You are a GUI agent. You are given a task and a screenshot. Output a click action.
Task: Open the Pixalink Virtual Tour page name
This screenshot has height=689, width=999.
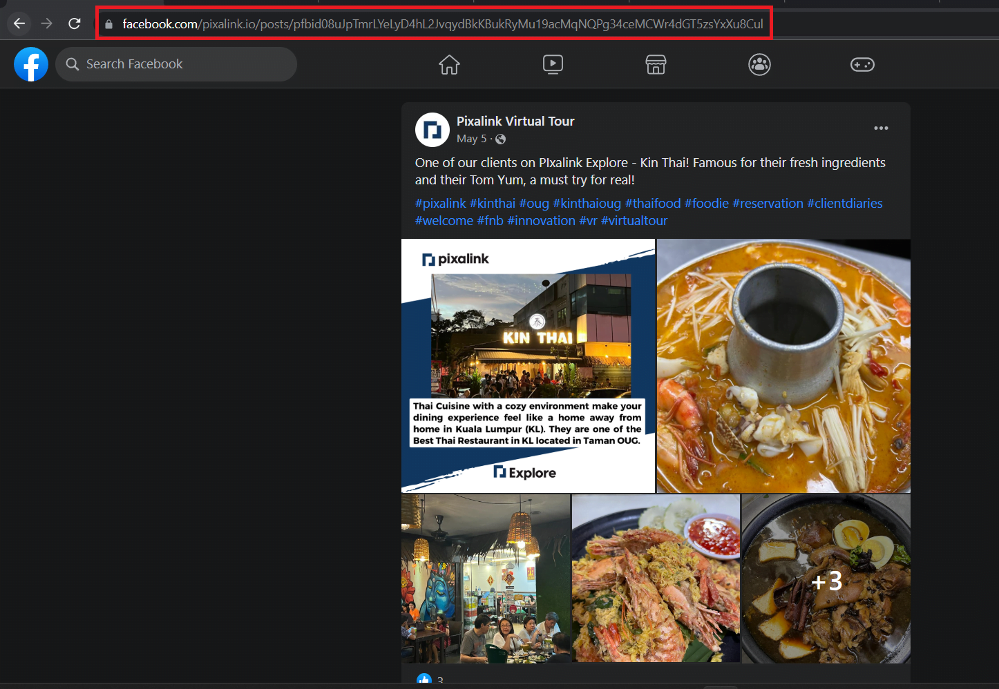click(x=515, y=121)
